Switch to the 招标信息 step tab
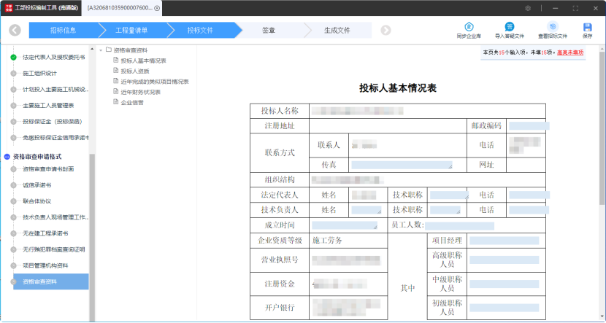This screenshot has height=323, width=606. 64,31
